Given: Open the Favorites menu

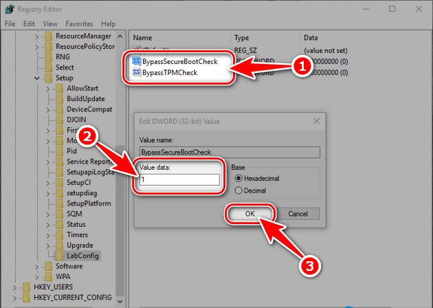Looking at the screenshot, I should [x=79, y=24].
